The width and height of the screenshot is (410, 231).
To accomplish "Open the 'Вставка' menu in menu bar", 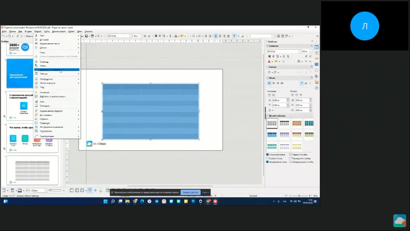I will tap(28, 31).
